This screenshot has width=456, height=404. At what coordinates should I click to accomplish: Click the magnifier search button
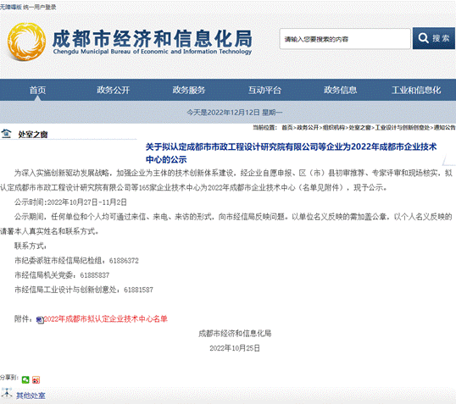pos(433,38)
